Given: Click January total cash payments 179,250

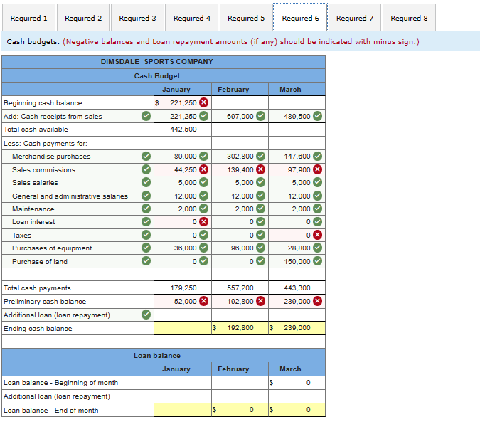Looking at the screenshot, I should pos(183,288).
